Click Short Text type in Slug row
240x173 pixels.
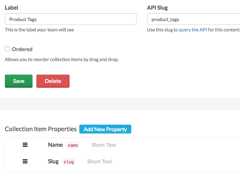100,161
